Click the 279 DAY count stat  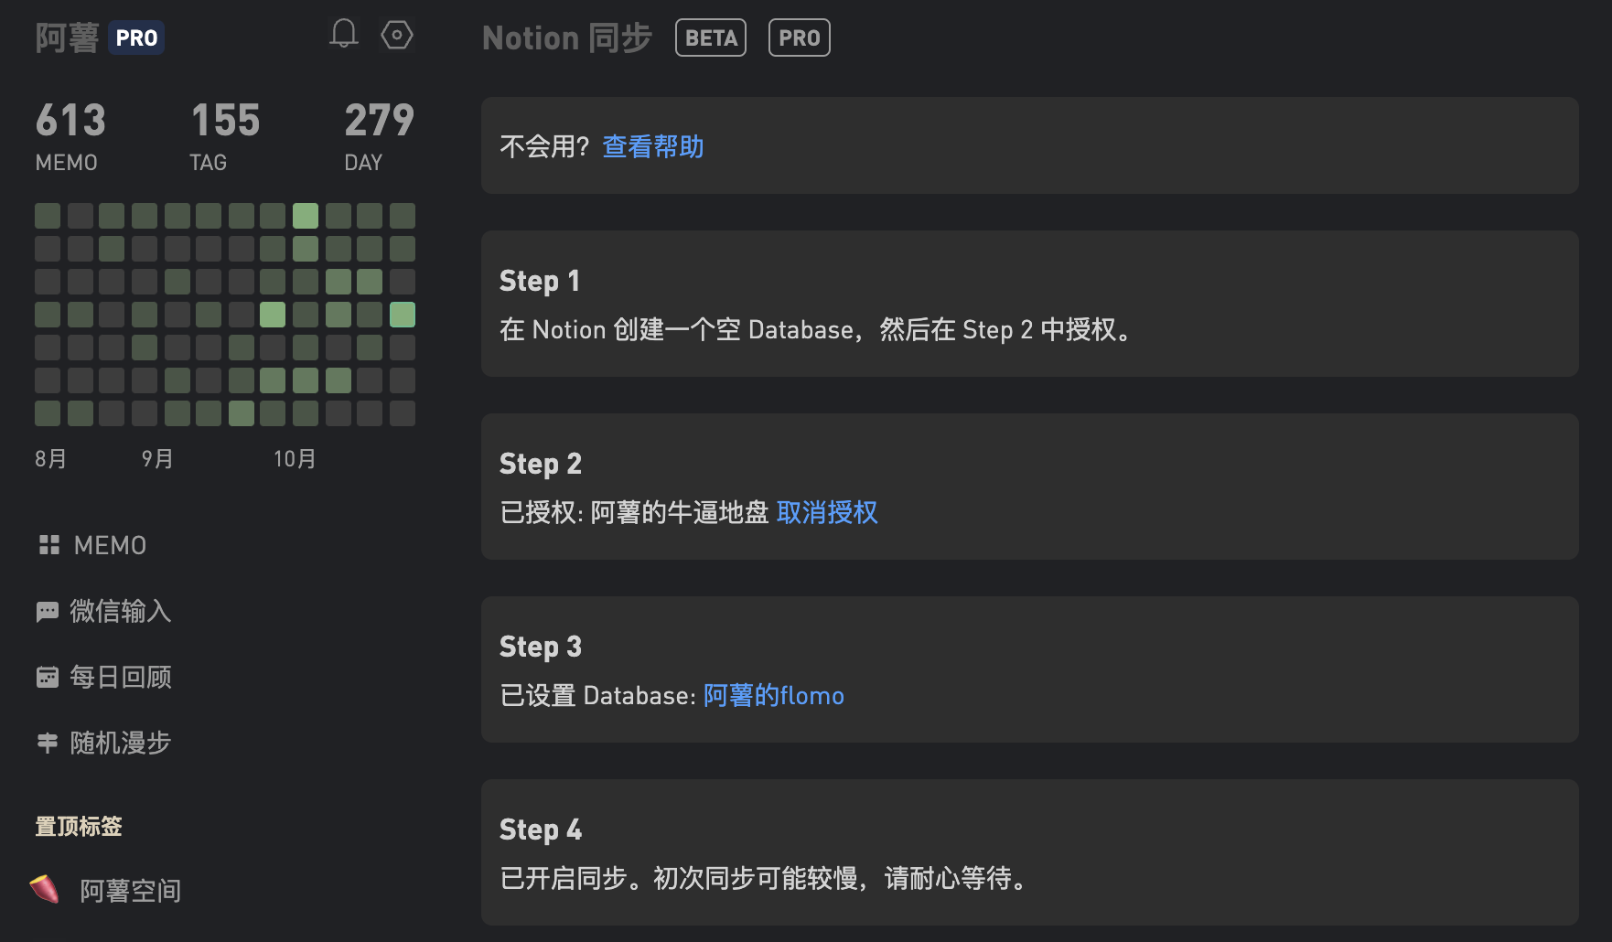[379, 135]
